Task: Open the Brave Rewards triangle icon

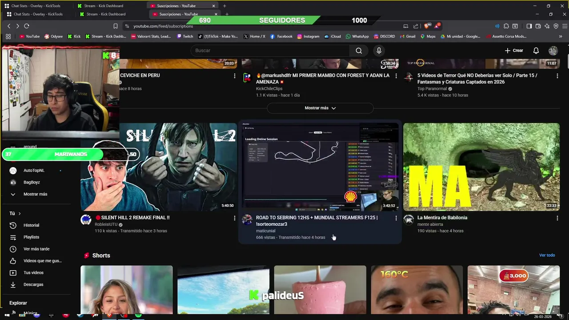Action: [437, 26]
